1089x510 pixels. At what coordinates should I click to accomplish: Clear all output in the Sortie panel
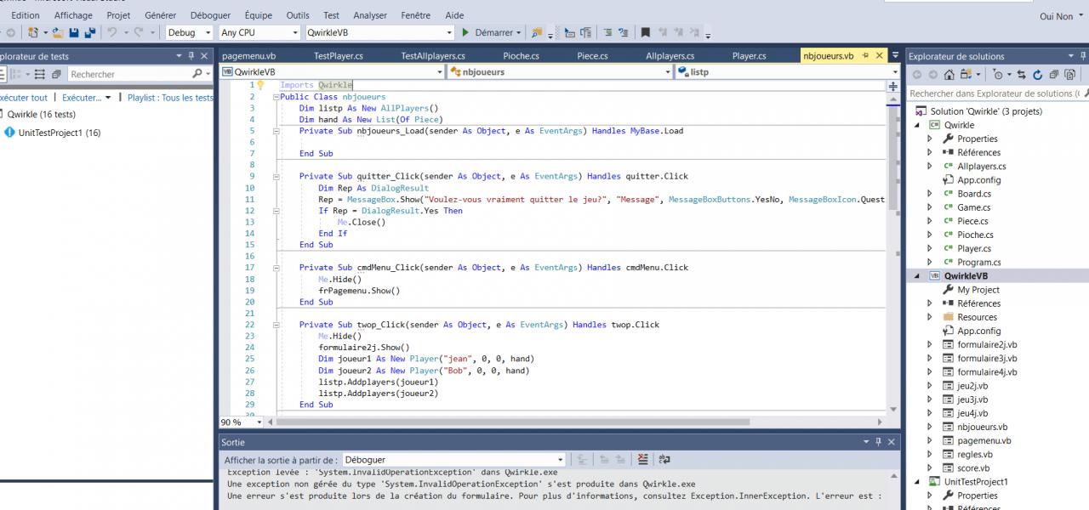click(x=642, y=460)
